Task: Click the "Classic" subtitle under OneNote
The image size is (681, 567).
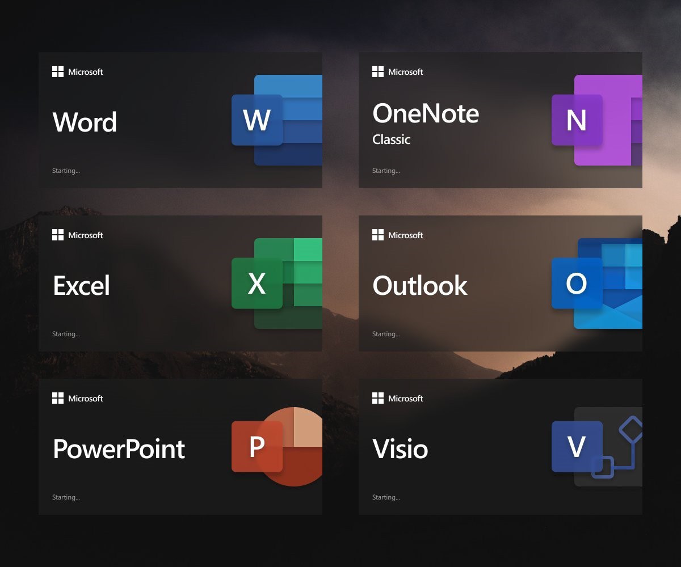Action: coord(391,139)
